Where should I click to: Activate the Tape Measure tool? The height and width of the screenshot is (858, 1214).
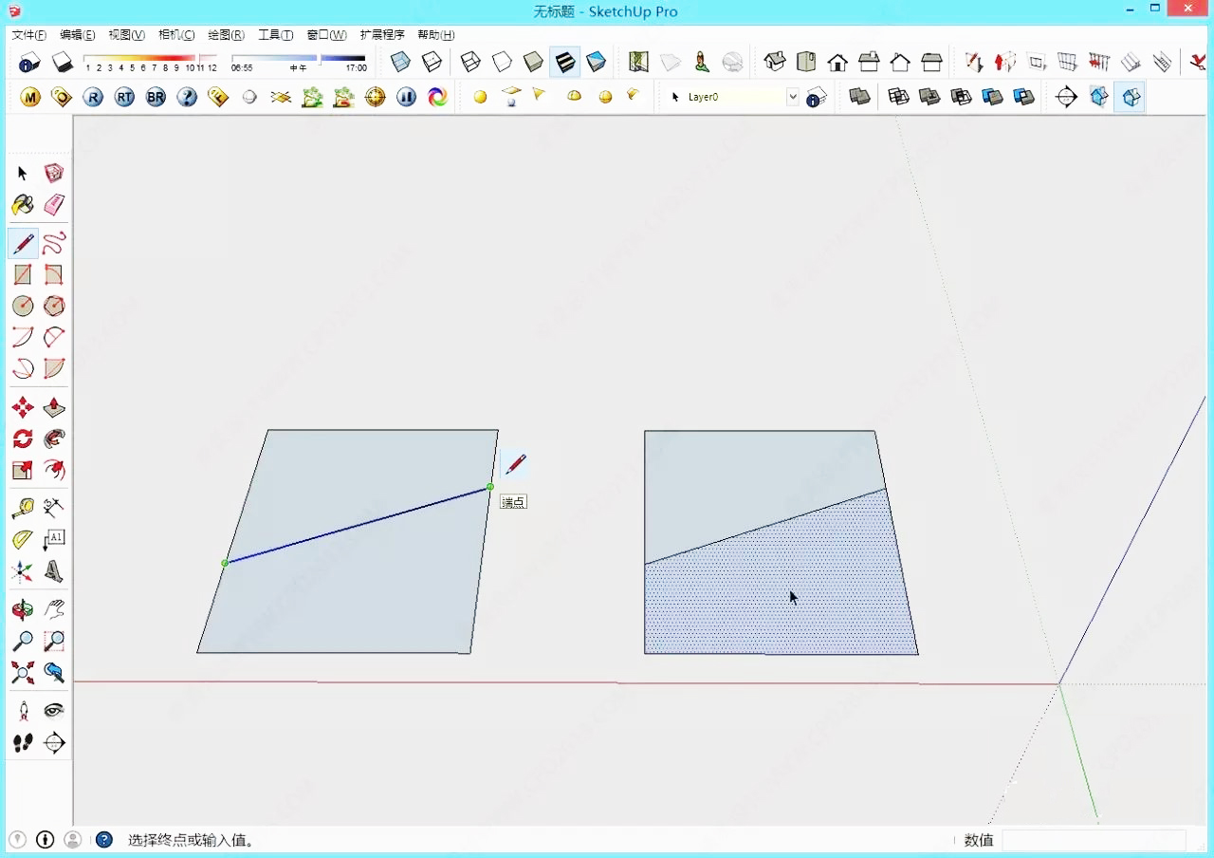coord(23,509)
